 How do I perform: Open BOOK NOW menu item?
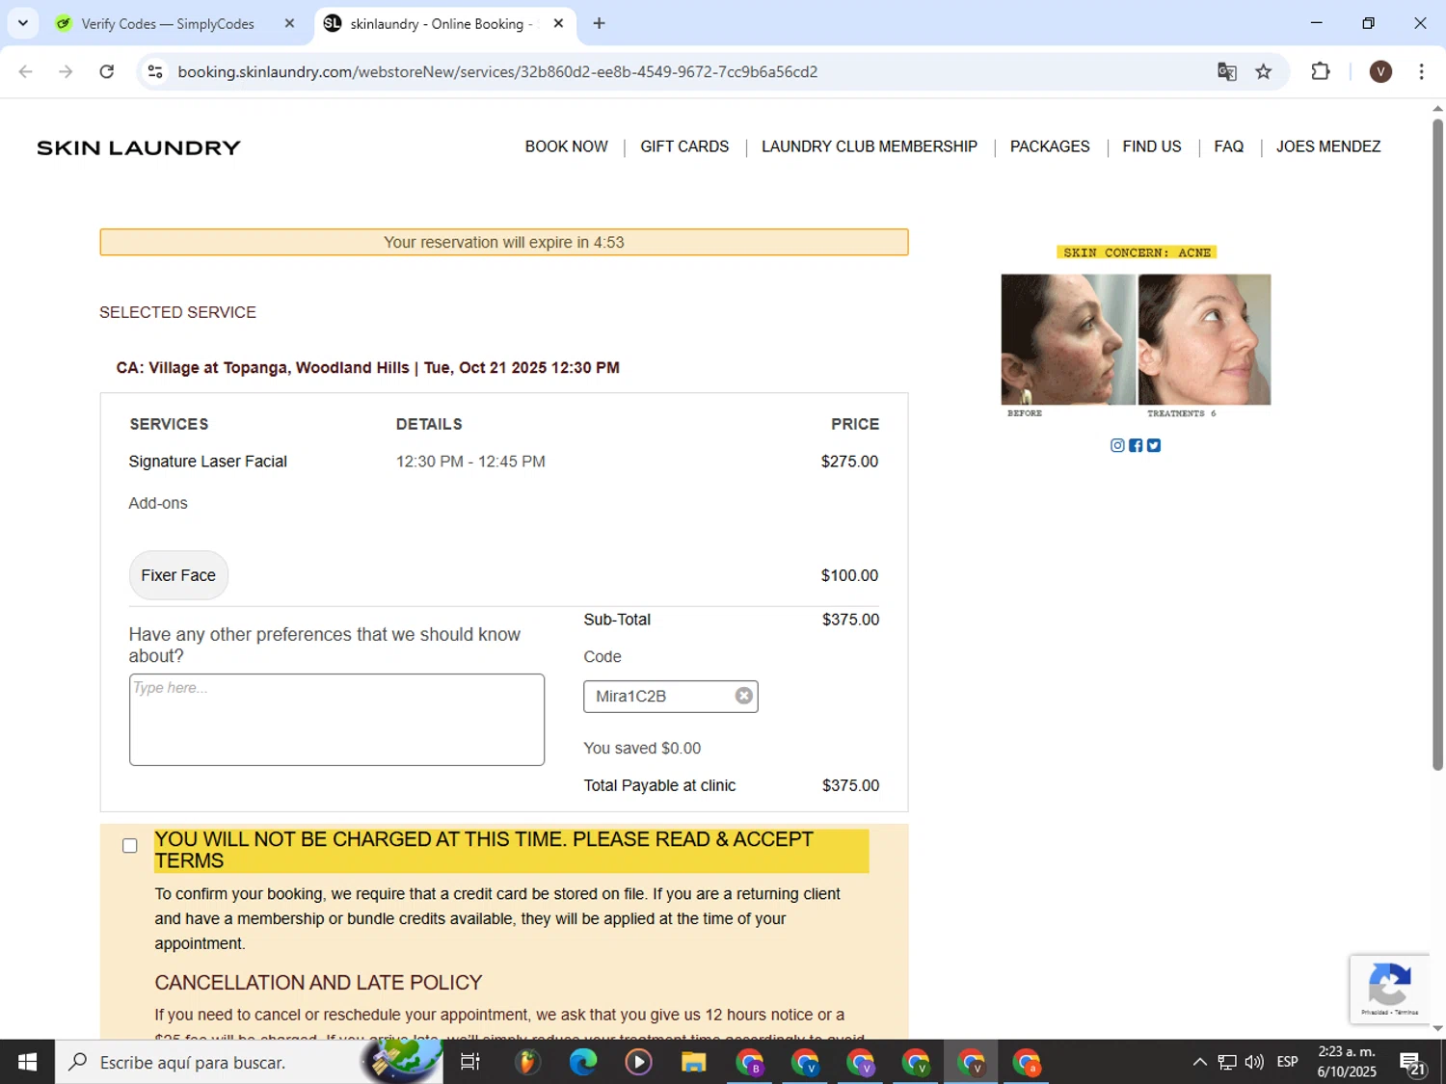click(x=566, y=146)
